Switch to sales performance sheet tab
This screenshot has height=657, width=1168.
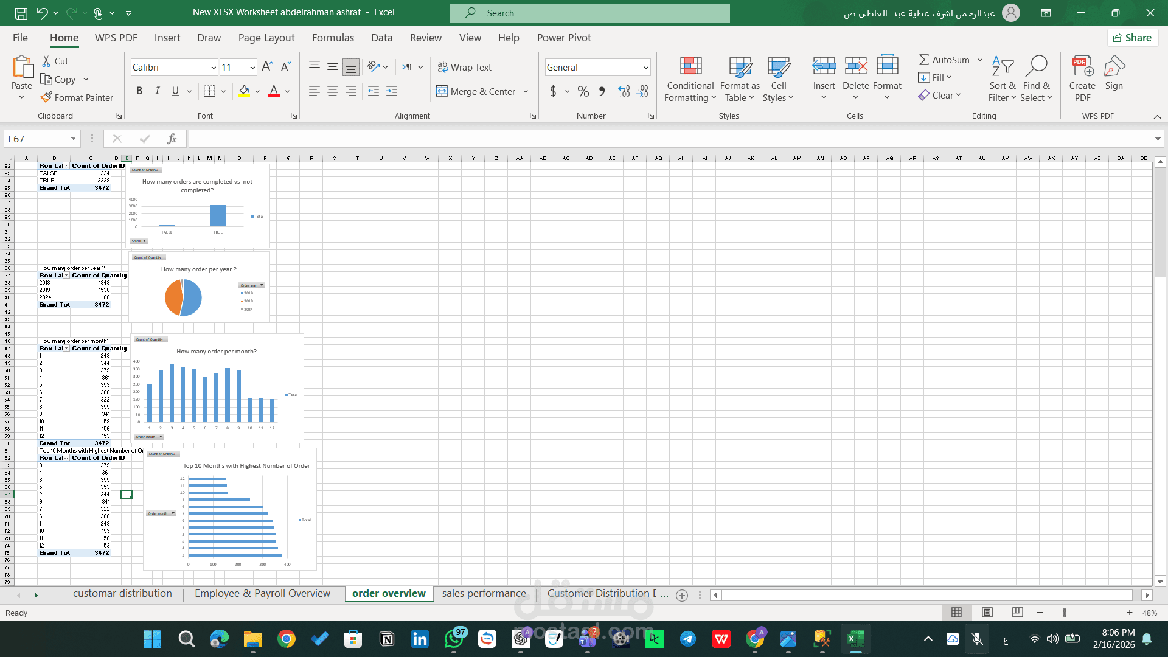click(484, 593)
